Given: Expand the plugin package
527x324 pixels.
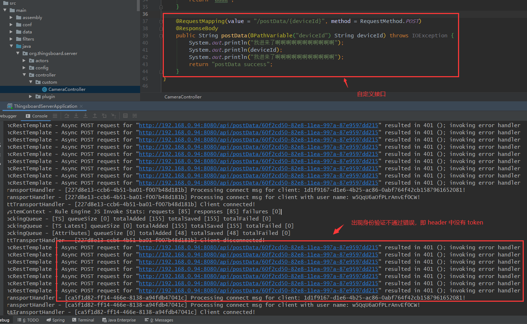Looking at the screenshot, I should (x=31, y=97).
